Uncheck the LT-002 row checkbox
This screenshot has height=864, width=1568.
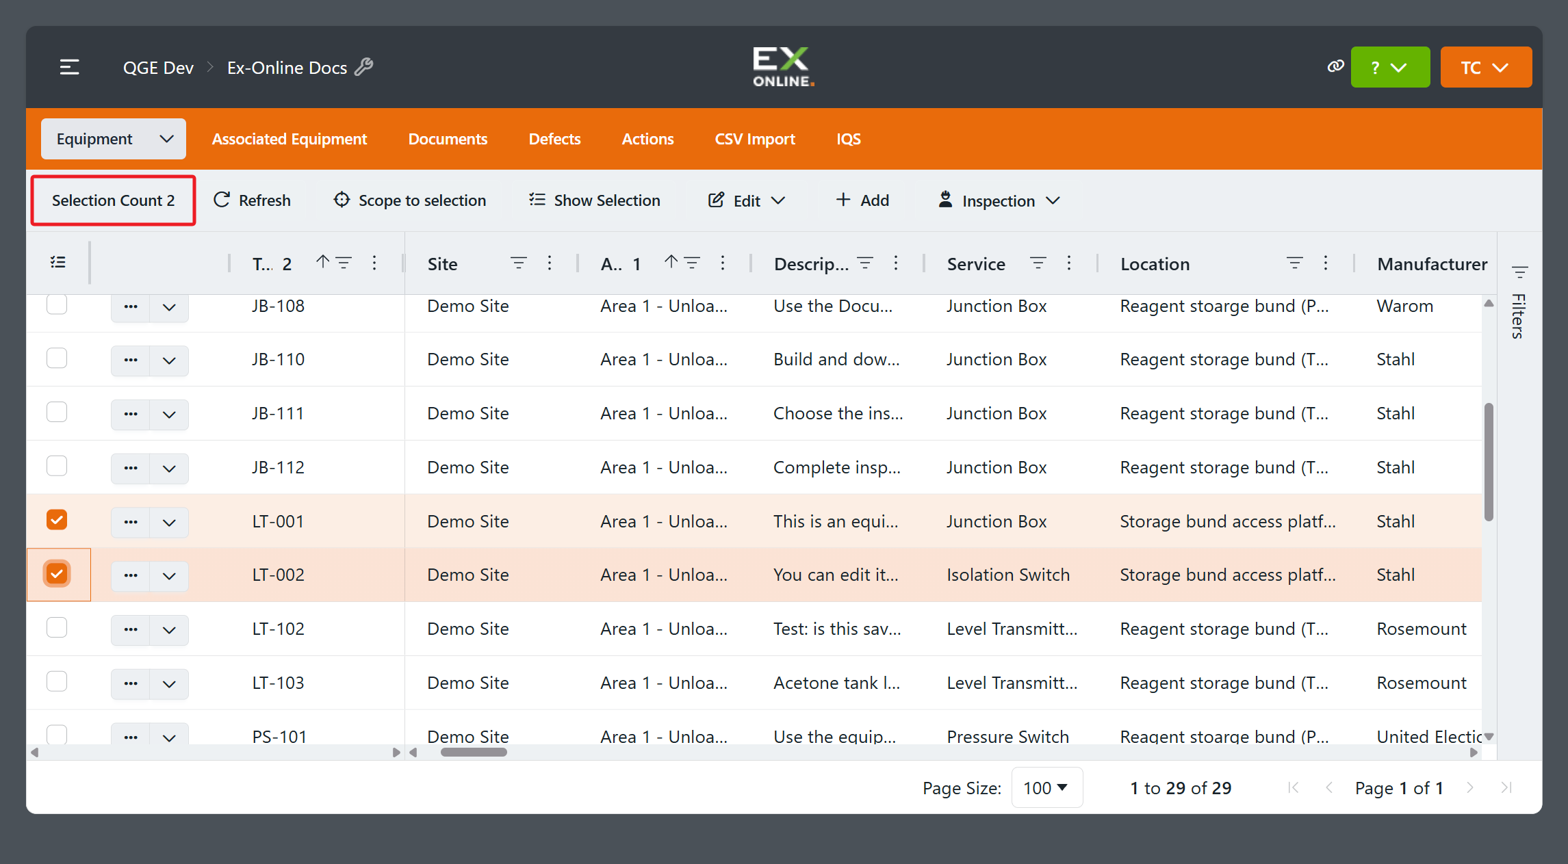pyautogui.click(x=57, y=573)
